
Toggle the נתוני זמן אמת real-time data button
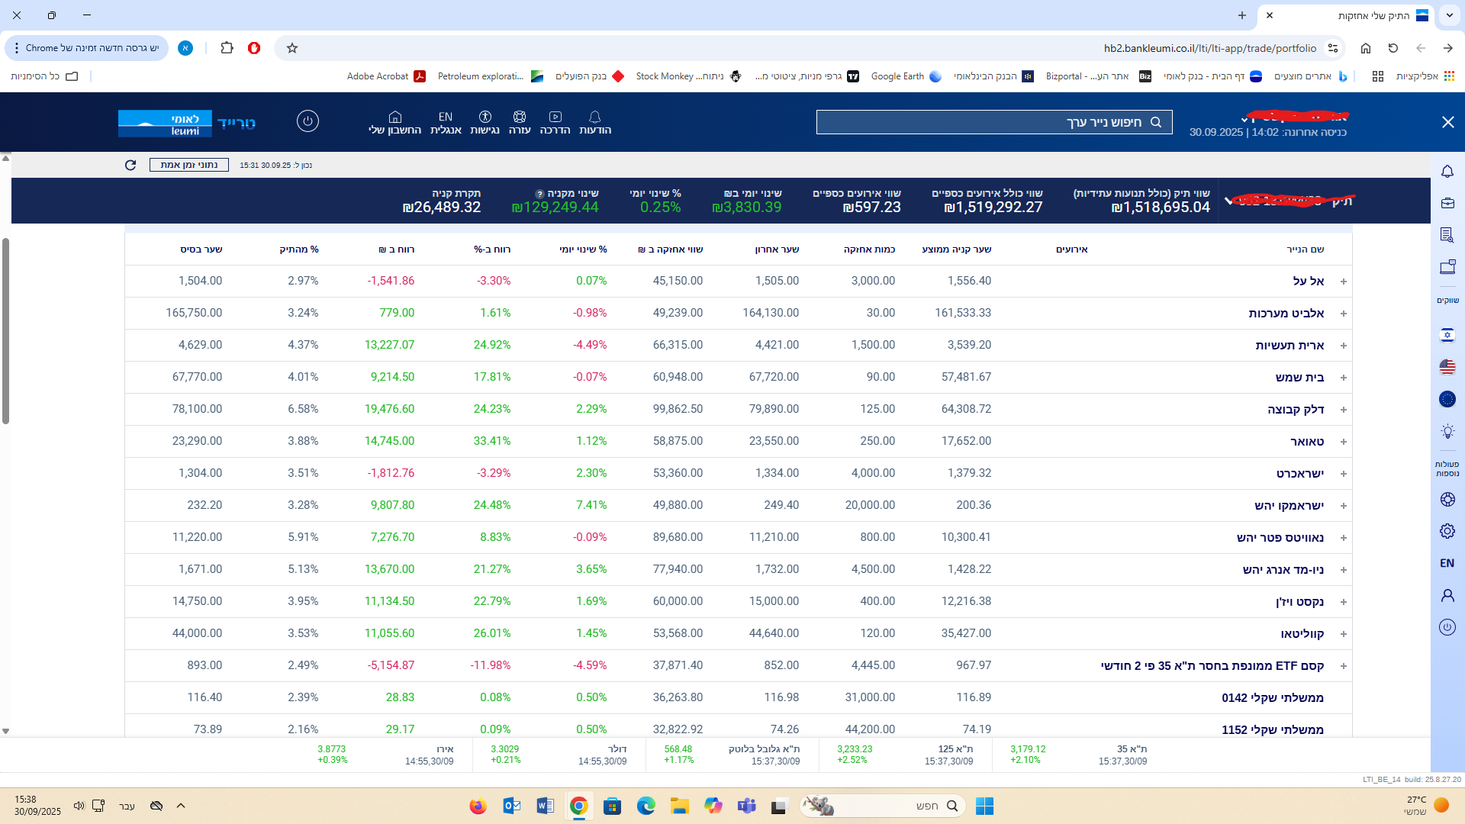click(188, 165)
